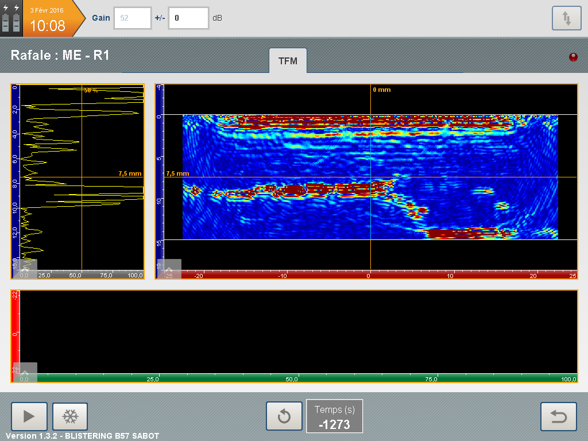Click the snowflake freeze button

point(70,416)
